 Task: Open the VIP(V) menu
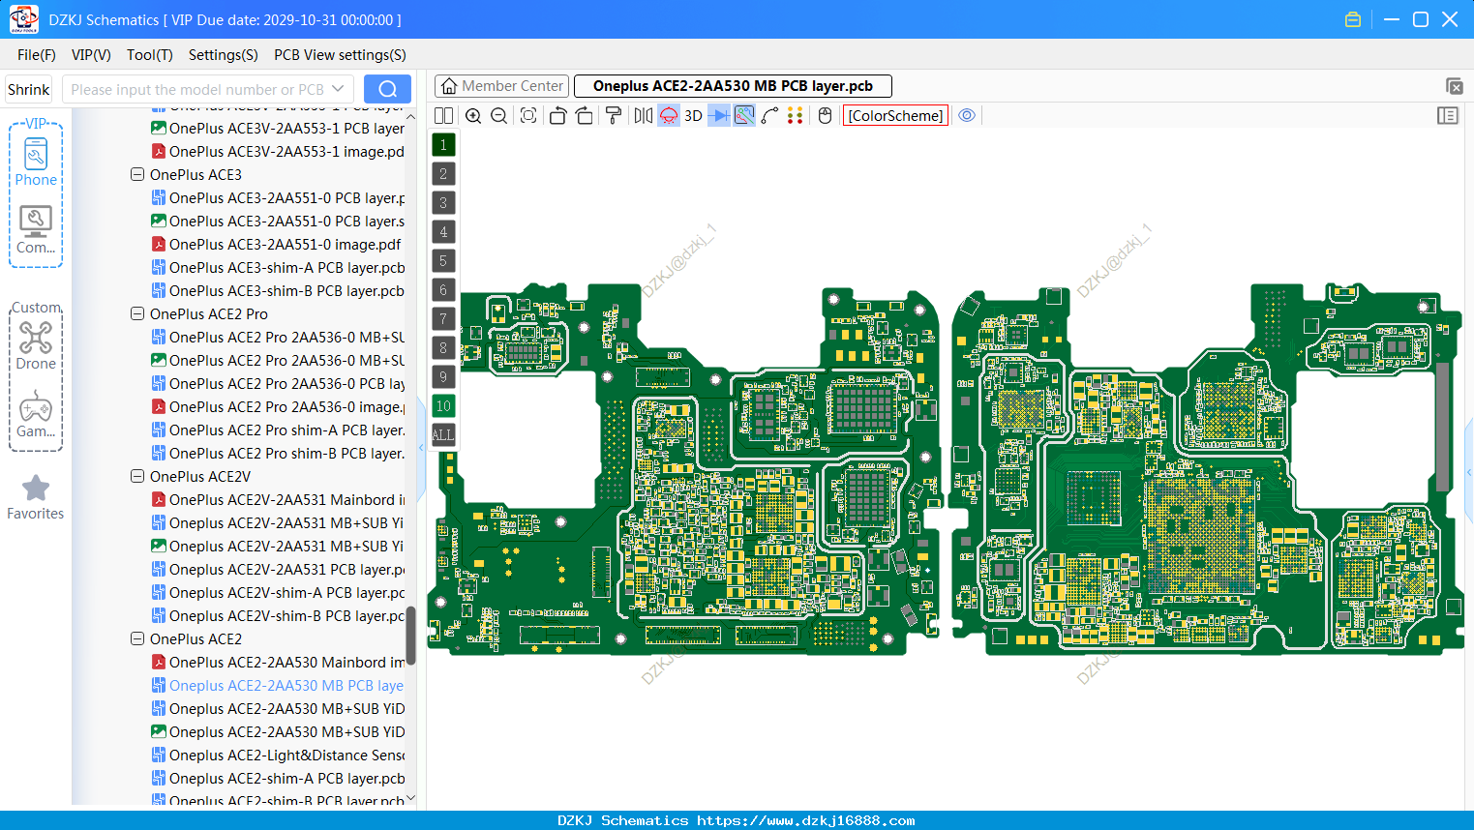[91, 55]
